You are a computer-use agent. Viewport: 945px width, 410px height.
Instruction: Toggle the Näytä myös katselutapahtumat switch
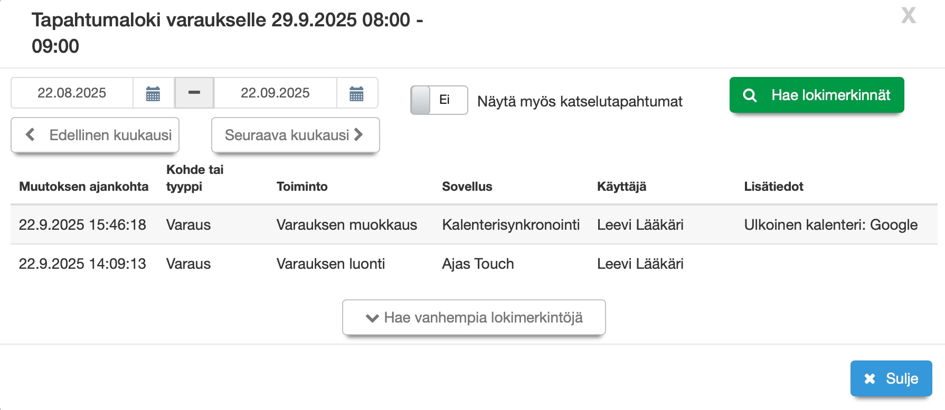pyautogui.click(x=439, y=100)
